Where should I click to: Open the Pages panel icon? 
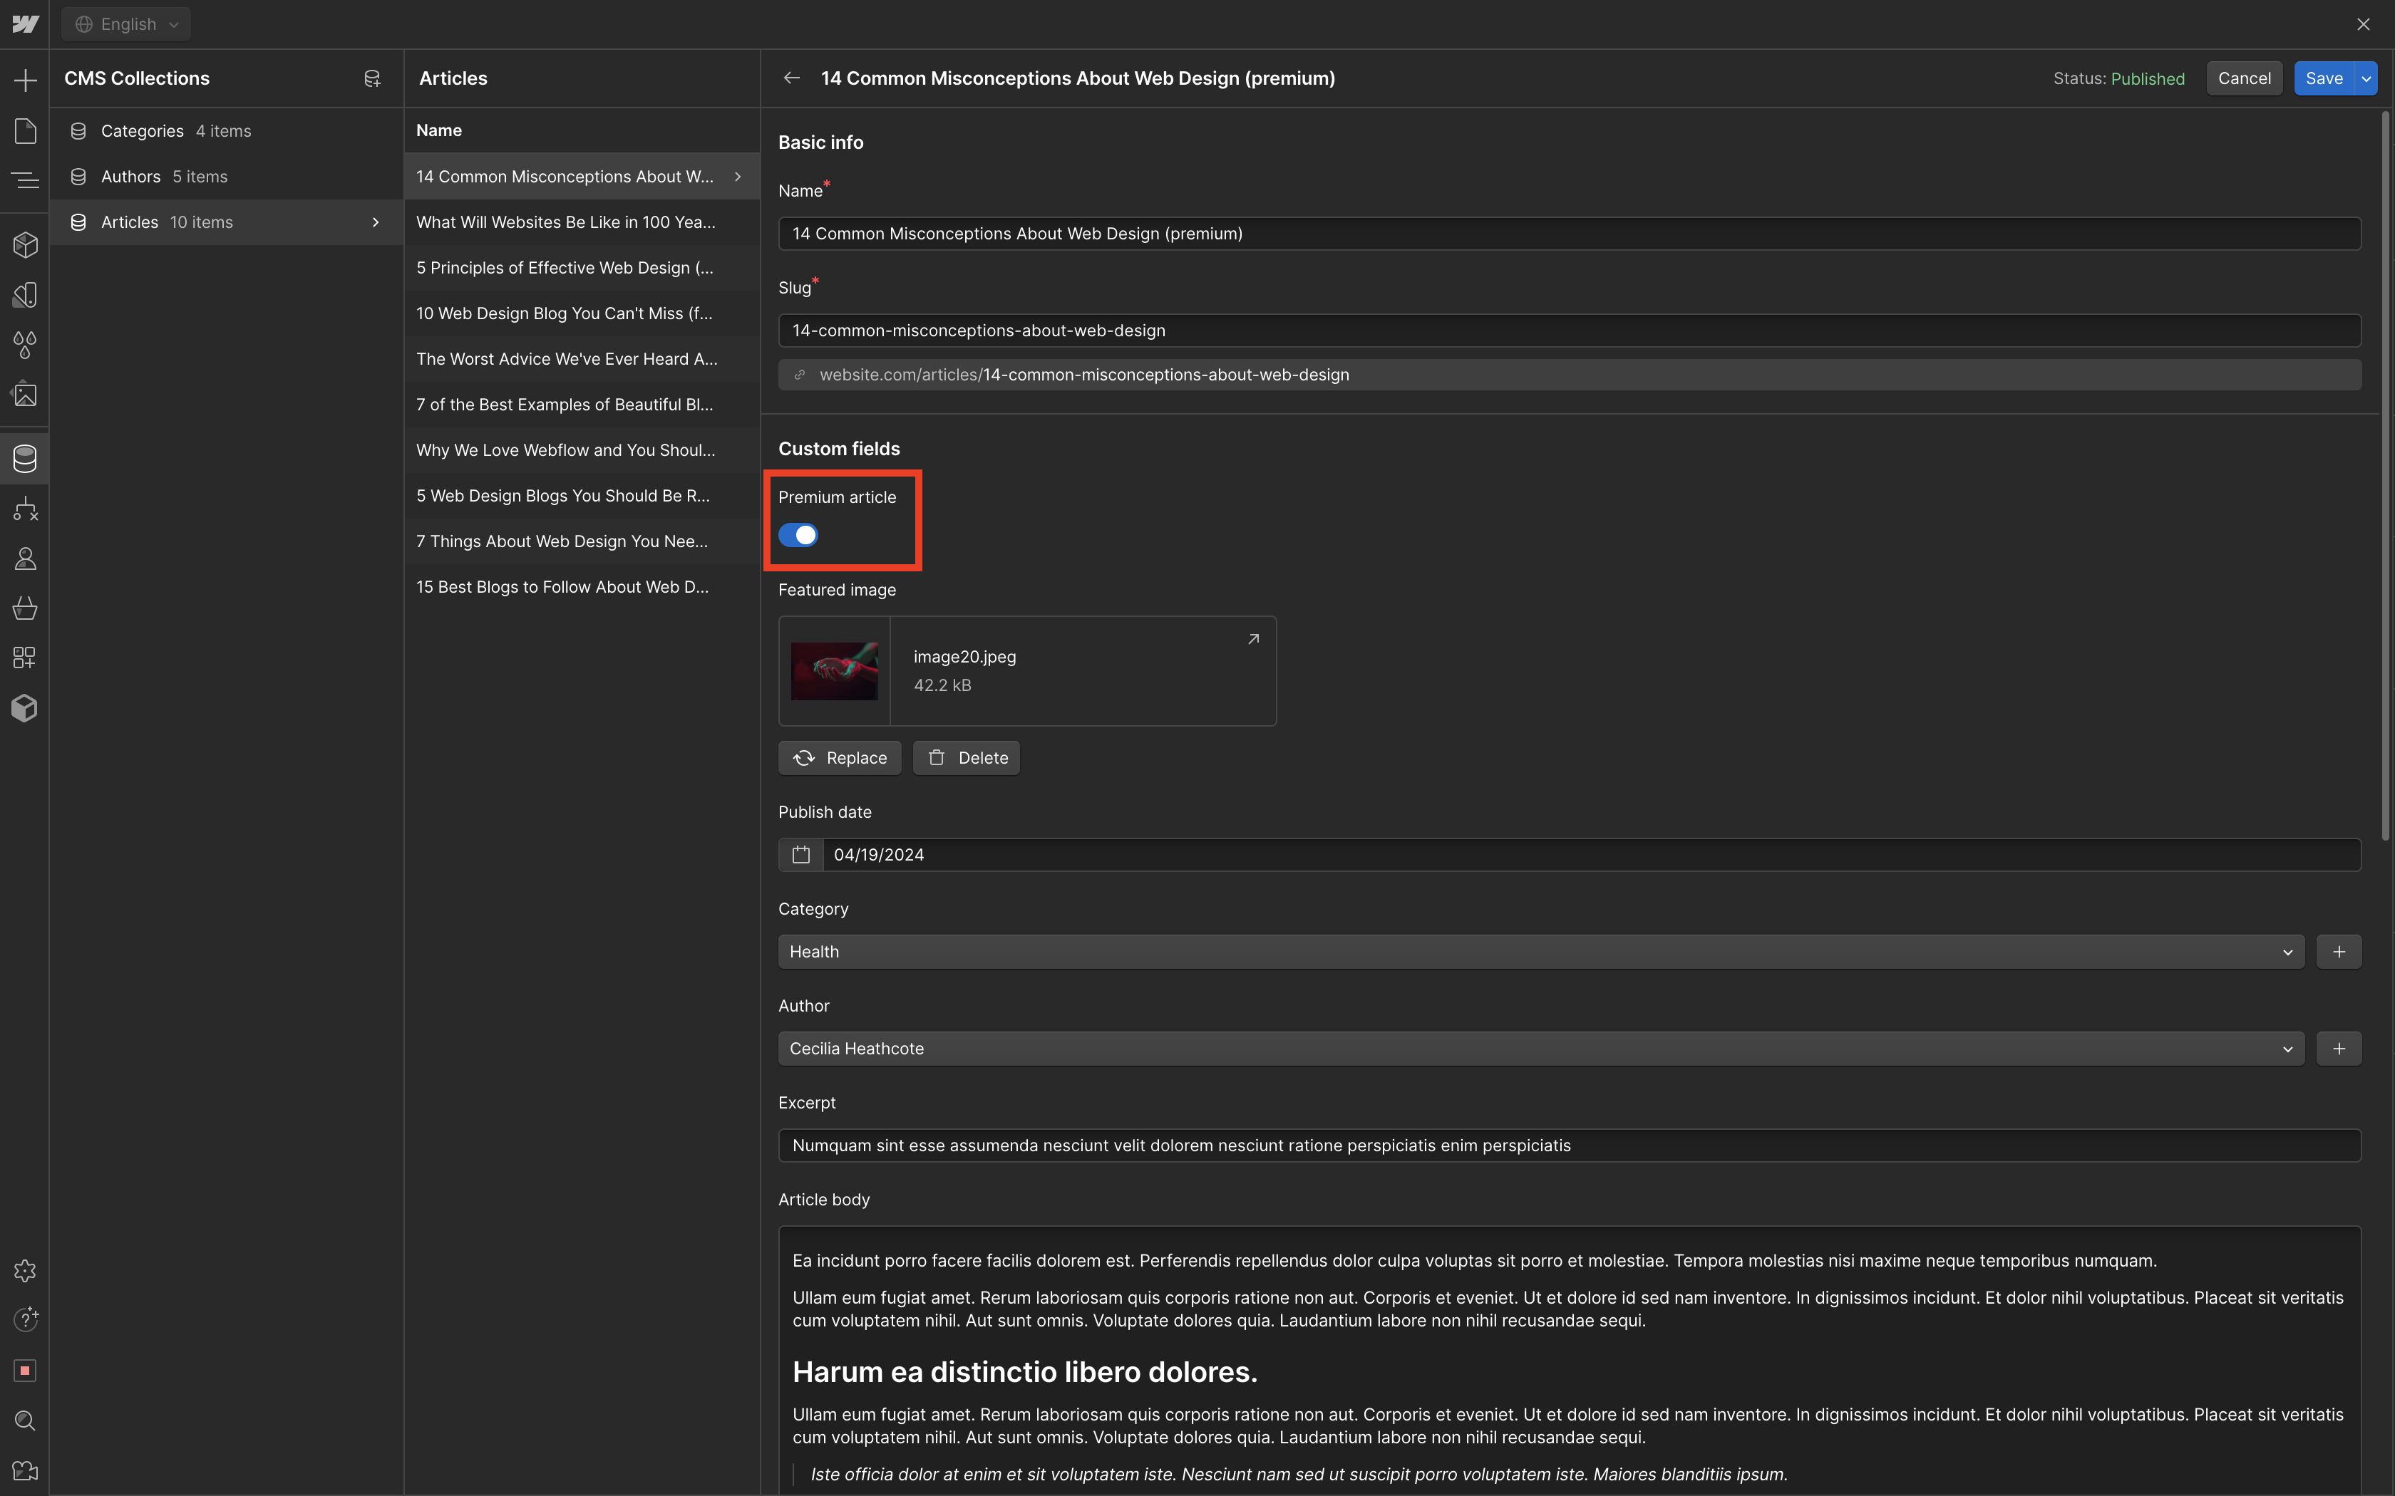(25, 130)
